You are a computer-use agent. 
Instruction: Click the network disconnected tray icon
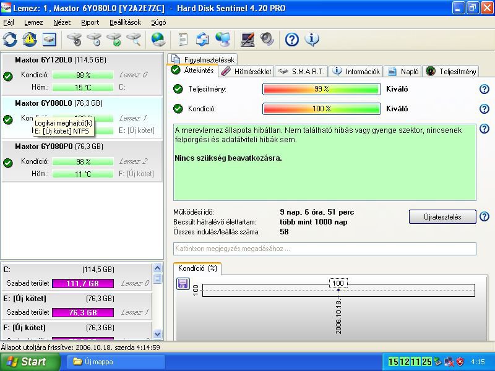tap(449, 362)
